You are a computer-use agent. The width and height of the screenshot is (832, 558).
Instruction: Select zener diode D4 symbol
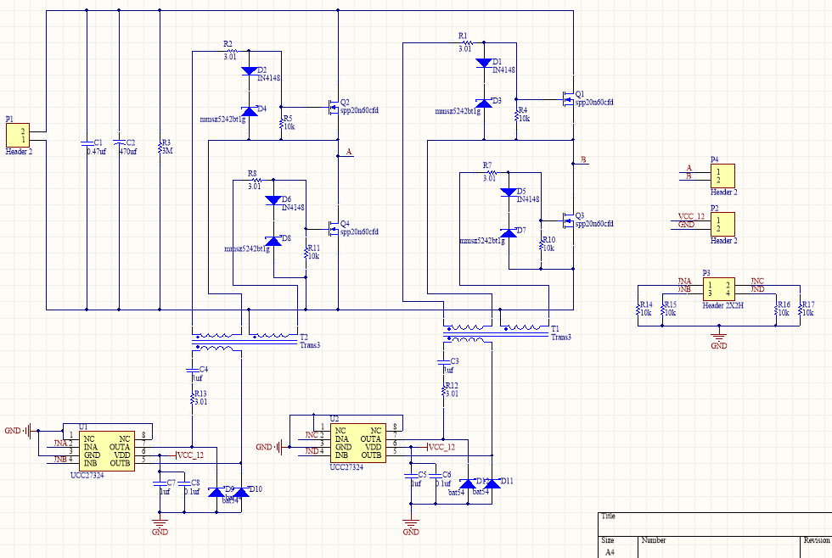(249, 111)
